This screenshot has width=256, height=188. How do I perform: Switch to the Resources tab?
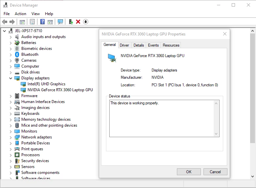(x=171, y=45)
